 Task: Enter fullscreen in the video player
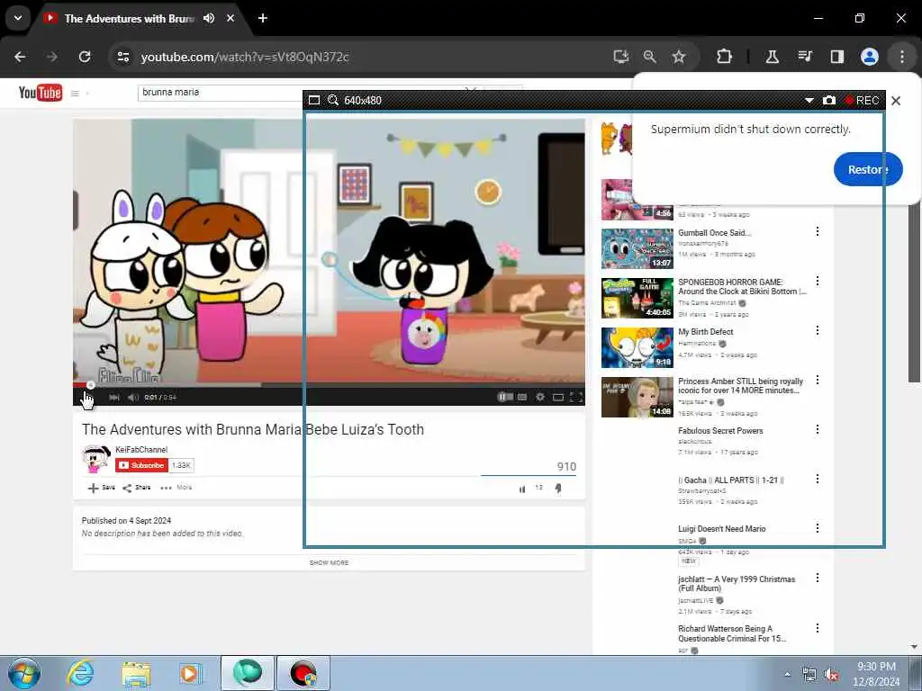click(576, 397)
